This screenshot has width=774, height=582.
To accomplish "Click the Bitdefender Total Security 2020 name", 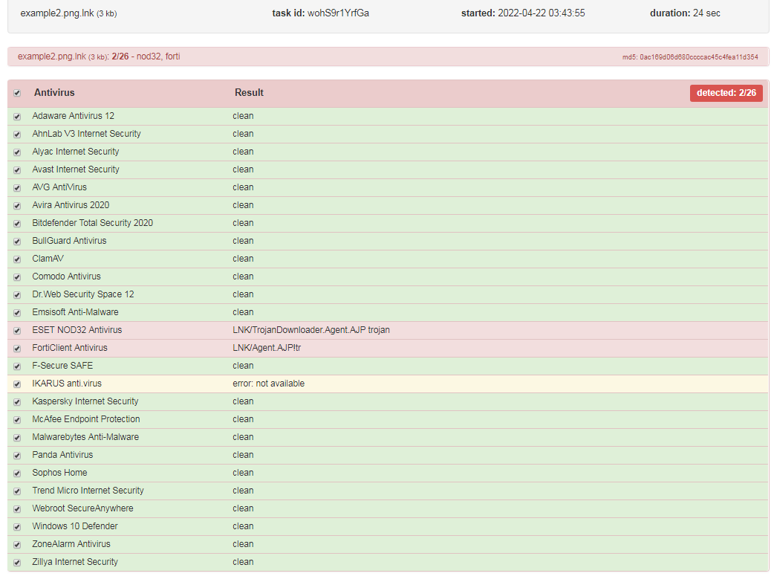I will [92, 223].
